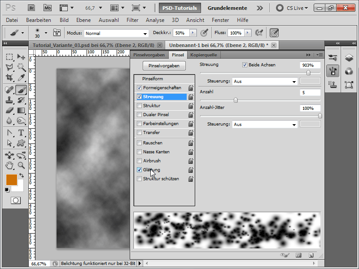Expand the workspace switcher chevrons

260,8
